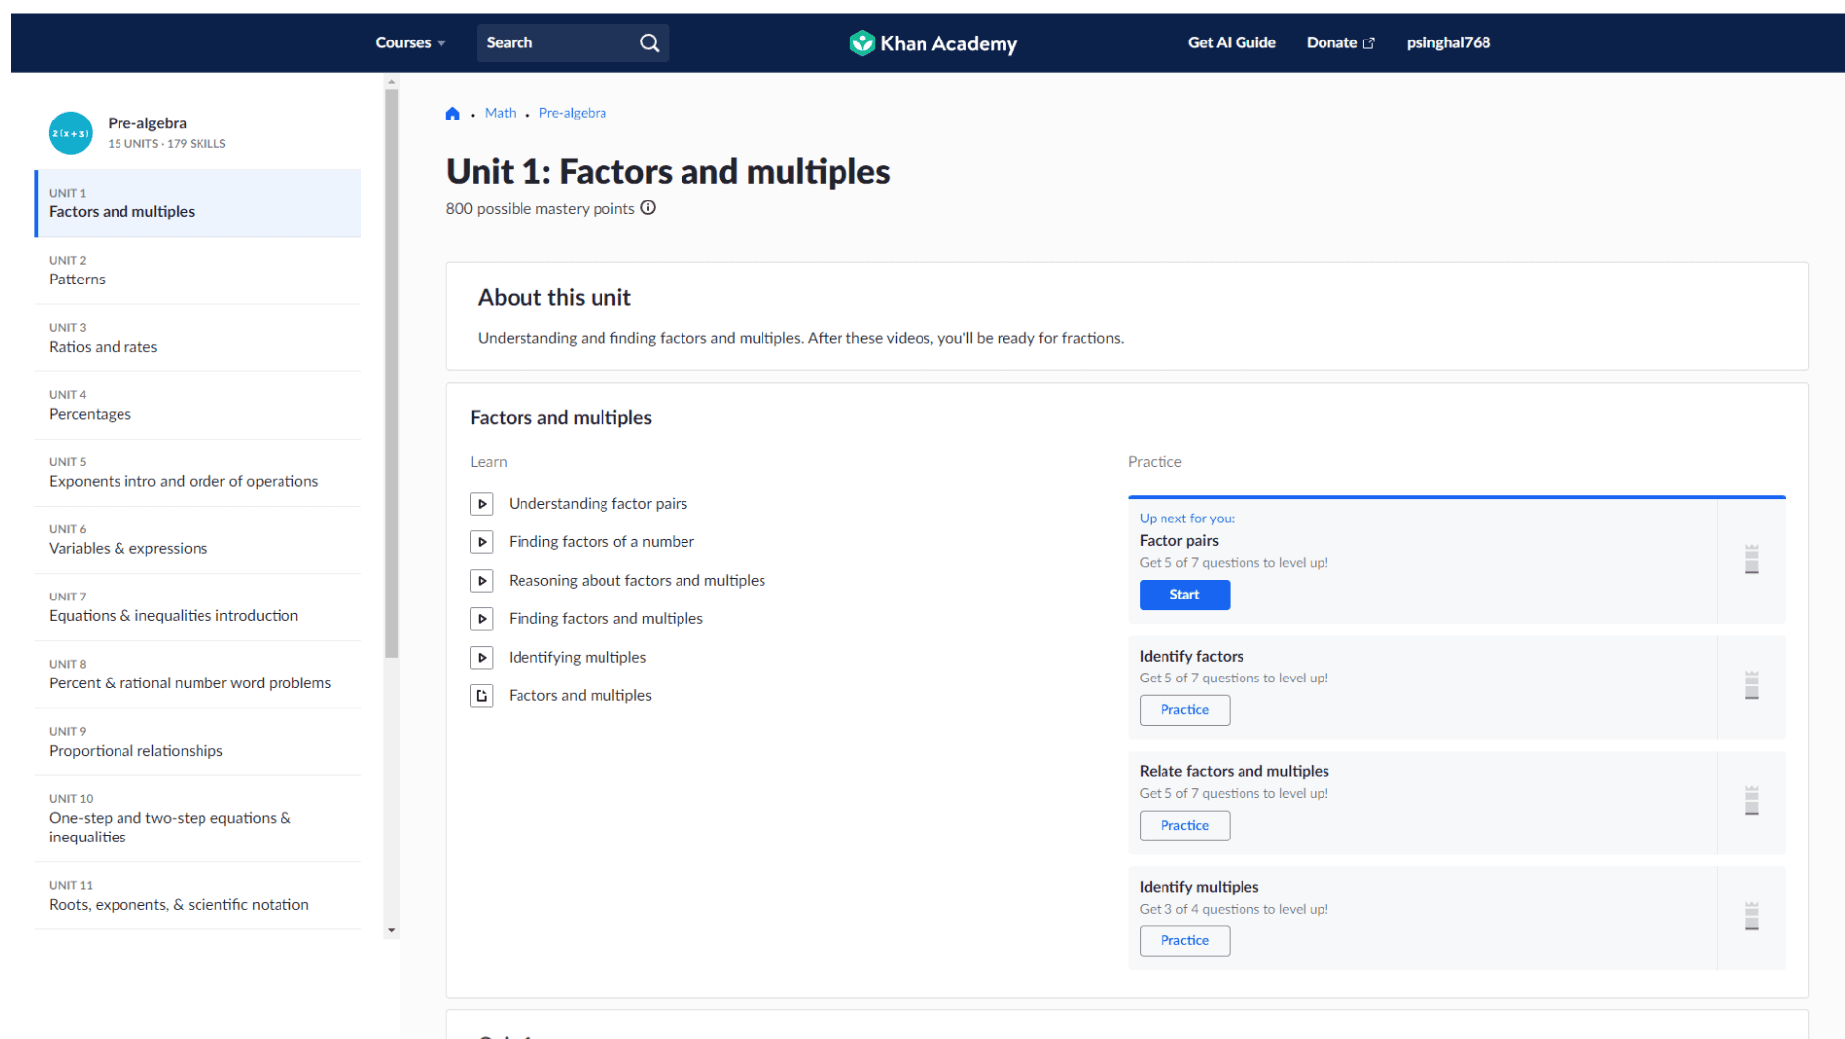The image size is (1845, 1039).
Task: Open the Donate external link
Action: (x=1339, y=42)
